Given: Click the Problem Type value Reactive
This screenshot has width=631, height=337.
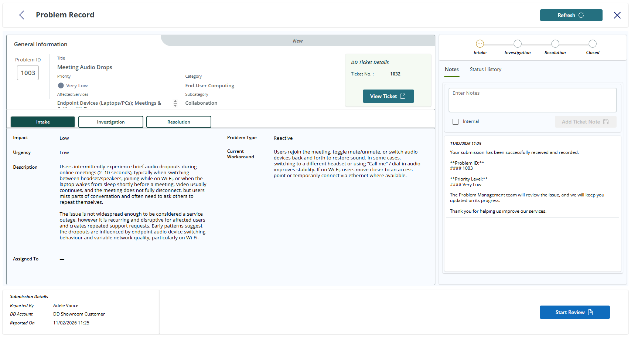Looking at the screenshot, I should click(283, 138).
